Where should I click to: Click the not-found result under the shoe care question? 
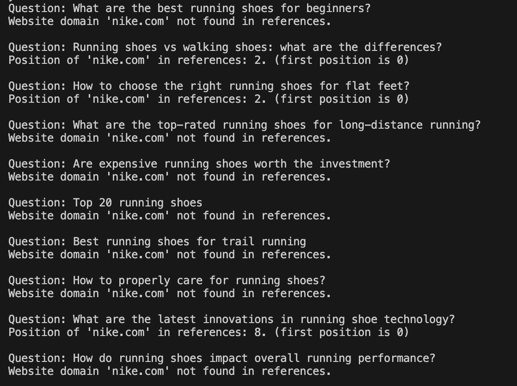(170, 293)
